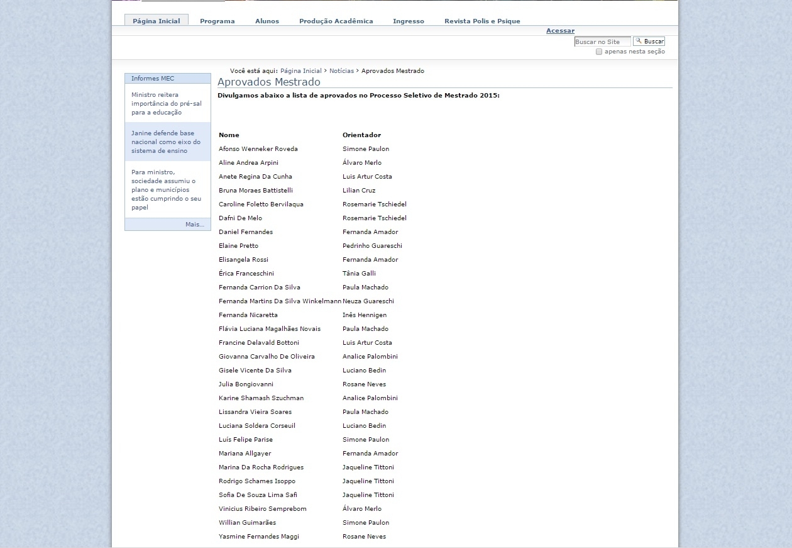
Task: Open the Página Inicial tab
Action: [x=156, y=21]
